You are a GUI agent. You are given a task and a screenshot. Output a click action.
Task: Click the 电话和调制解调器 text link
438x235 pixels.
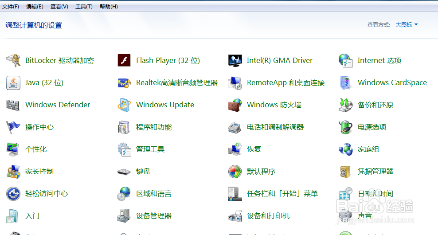click(x=275, y=127)
